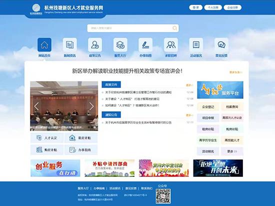The image size is (275, 206).
Task: Open the 企业登记 pastel tile
Action: (x=208, y=107)
